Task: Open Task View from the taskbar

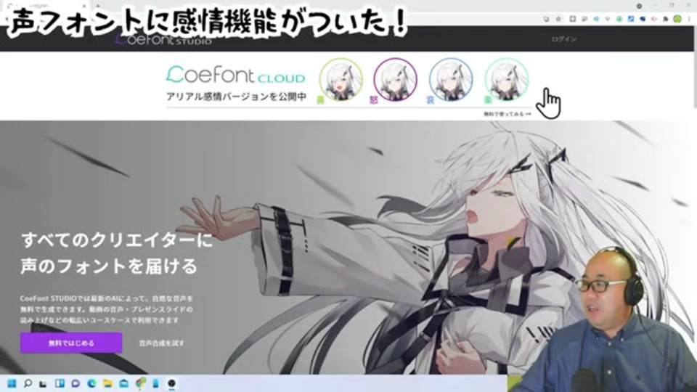Action: (43, 383)
